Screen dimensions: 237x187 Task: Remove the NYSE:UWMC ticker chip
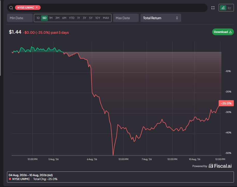coord(37,7)
